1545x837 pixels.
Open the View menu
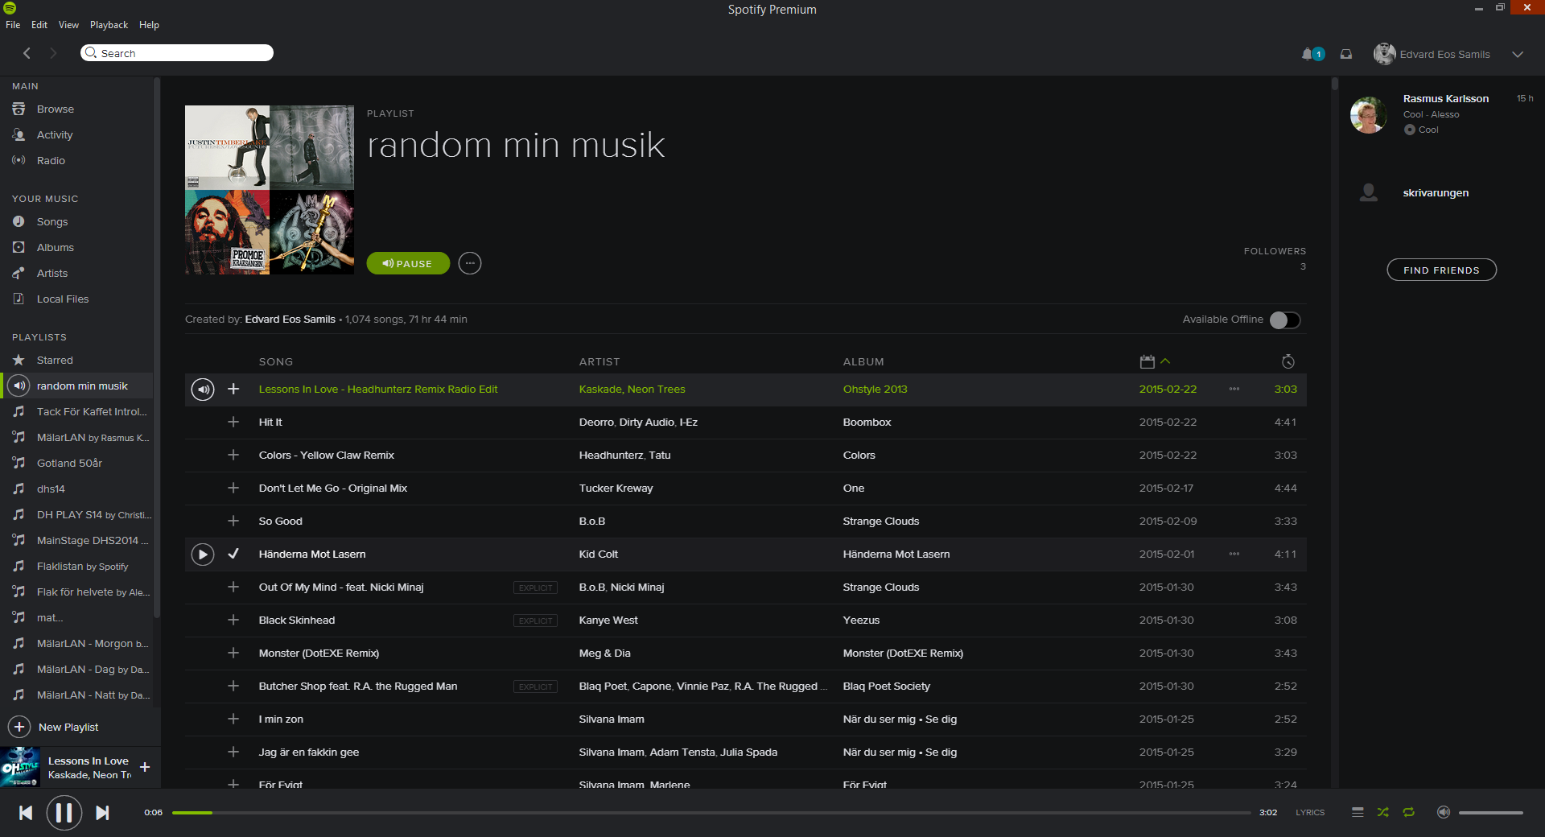coord(68,25)
